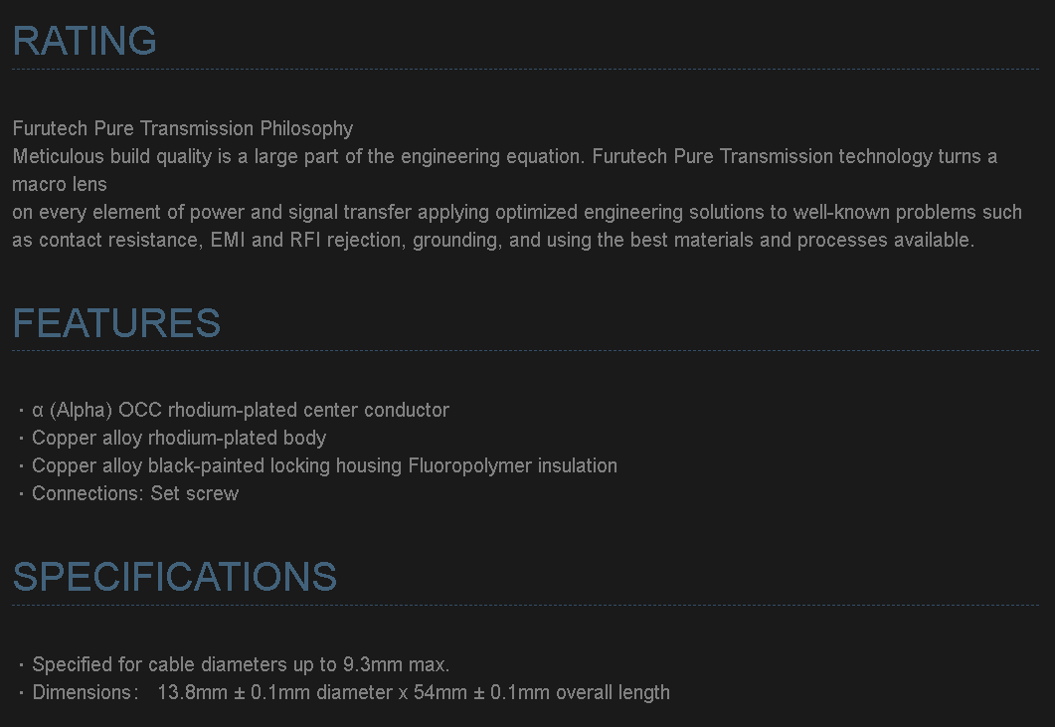Viewport: 1055px width, 727px height.
Task: Click the Dimensions 13.8mm diameter specification line
Action: click(351, 692)
